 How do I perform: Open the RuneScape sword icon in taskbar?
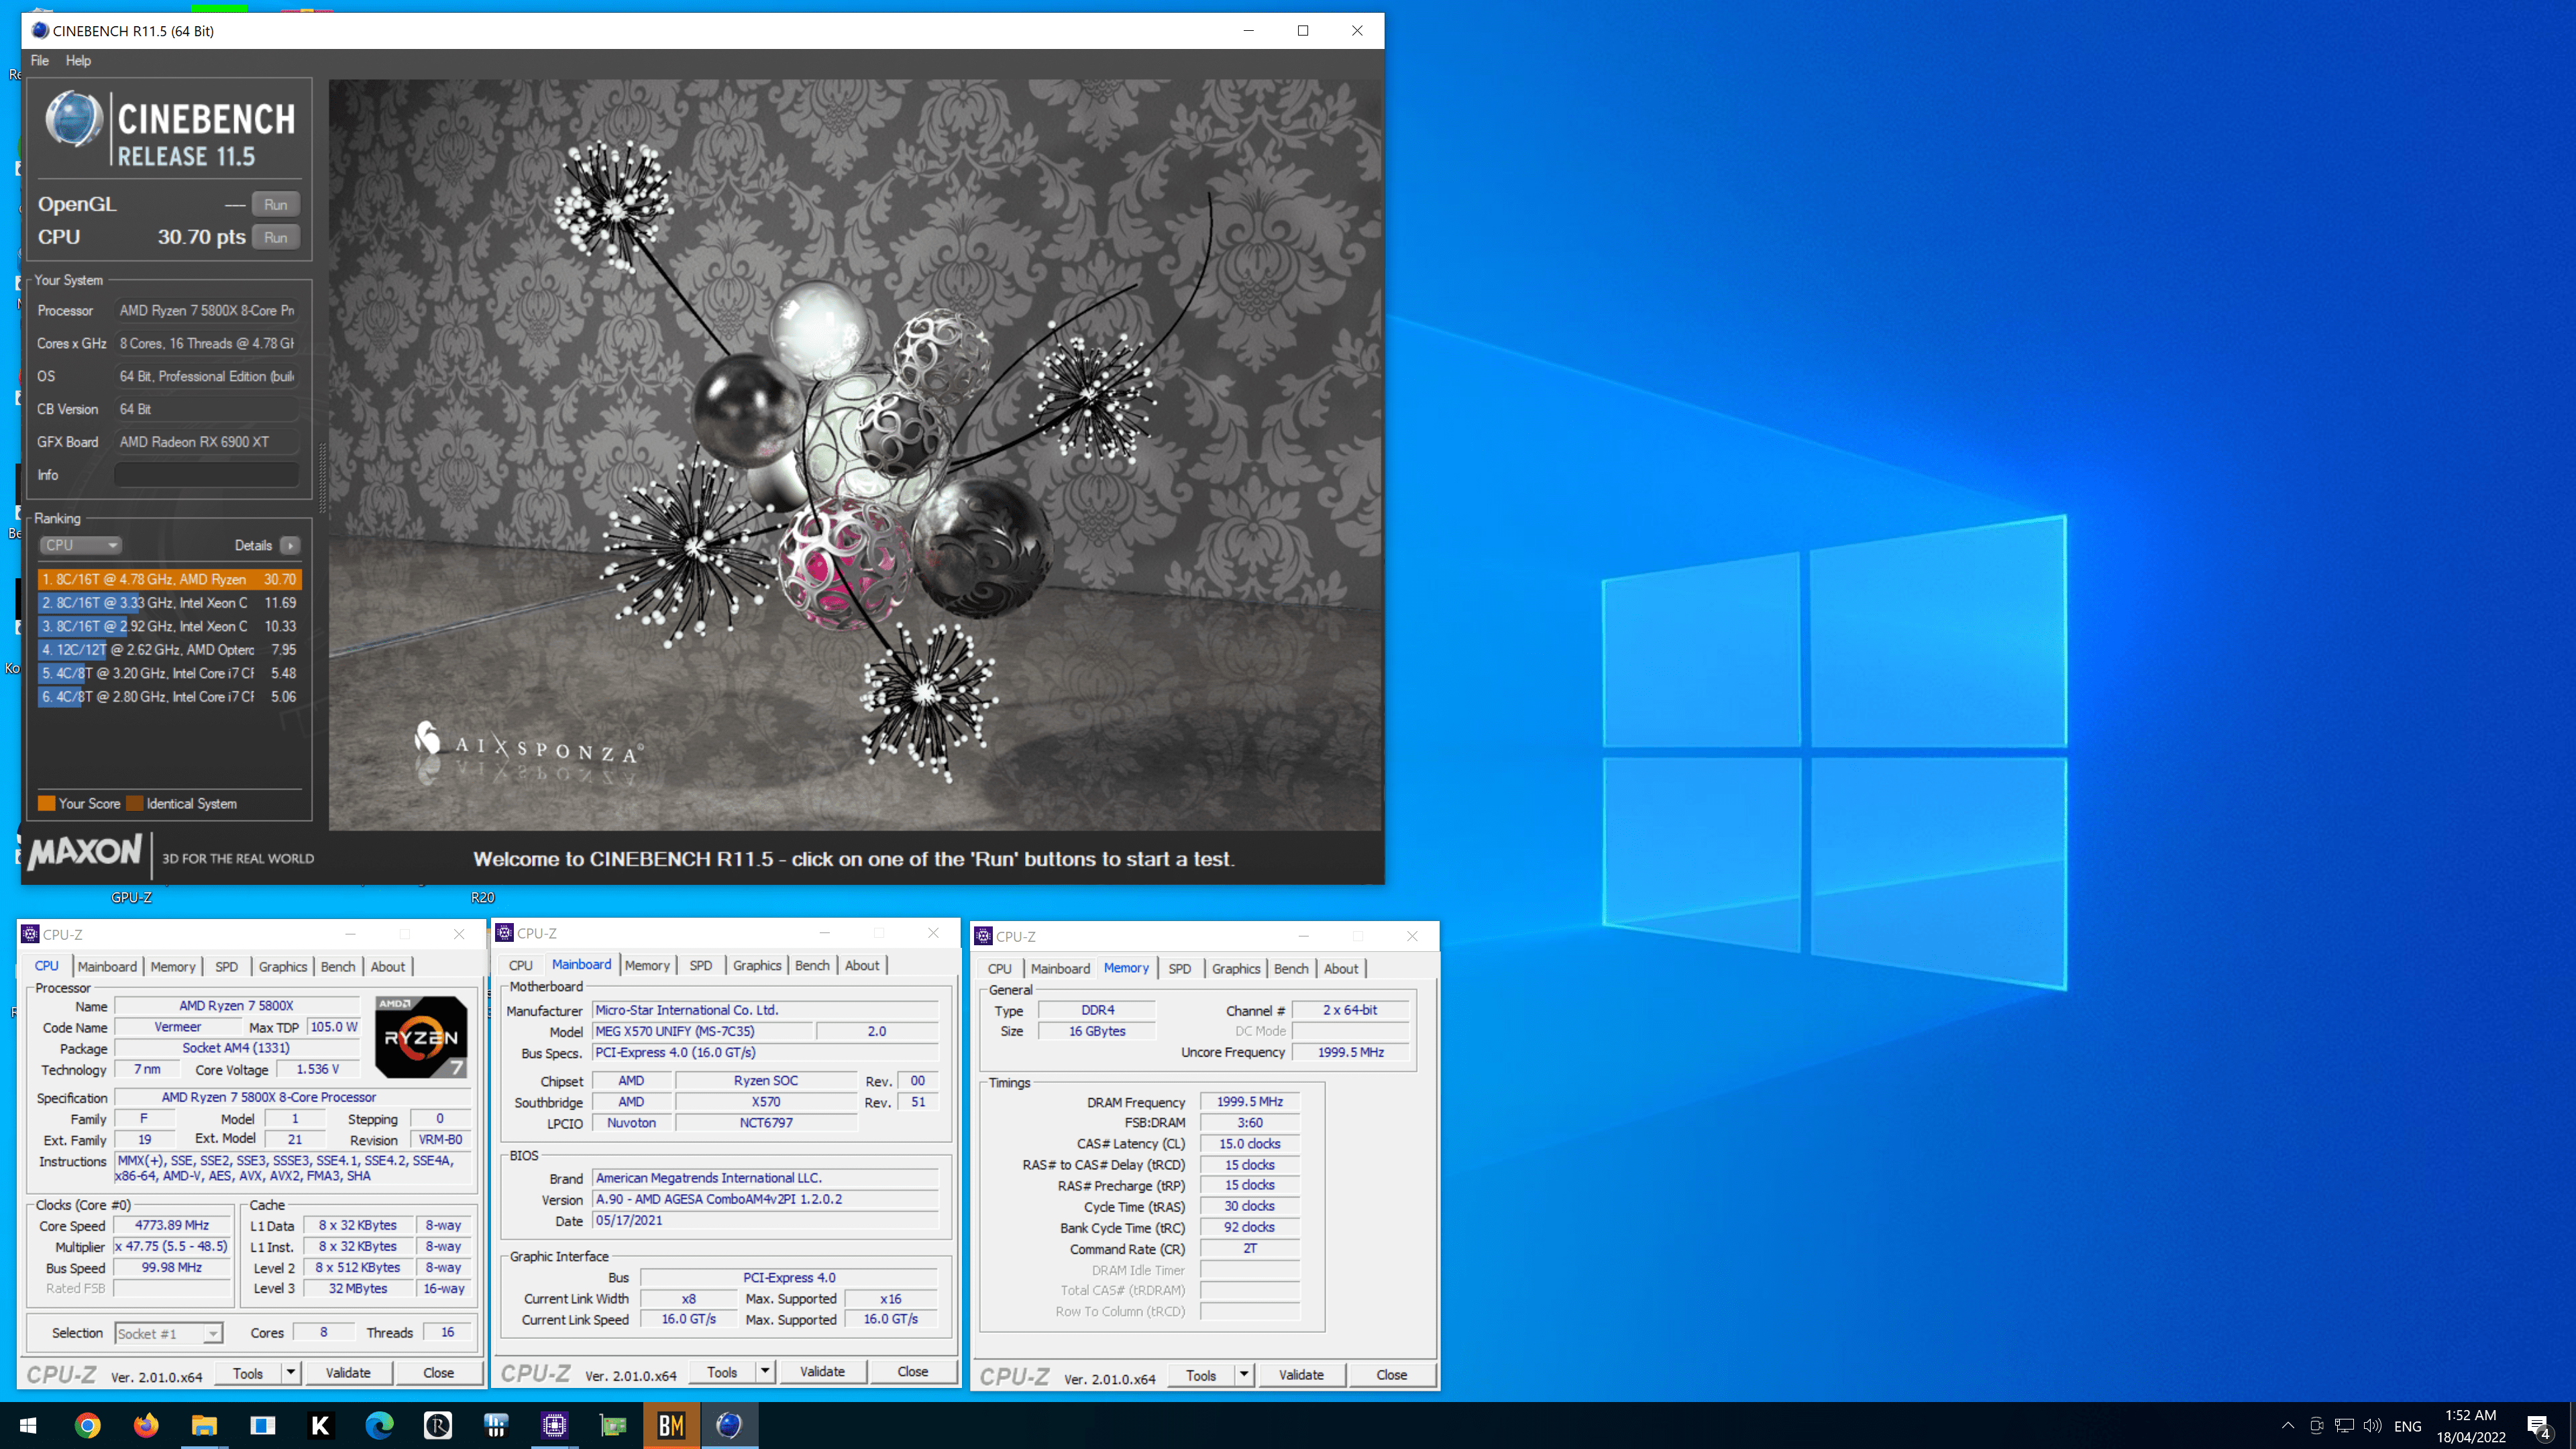click(438, 1425)
